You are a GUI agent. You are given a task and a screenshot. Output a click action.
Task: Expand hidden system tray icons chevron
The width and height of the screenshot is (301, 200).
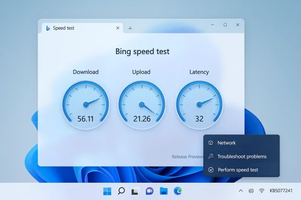point(241,191)
